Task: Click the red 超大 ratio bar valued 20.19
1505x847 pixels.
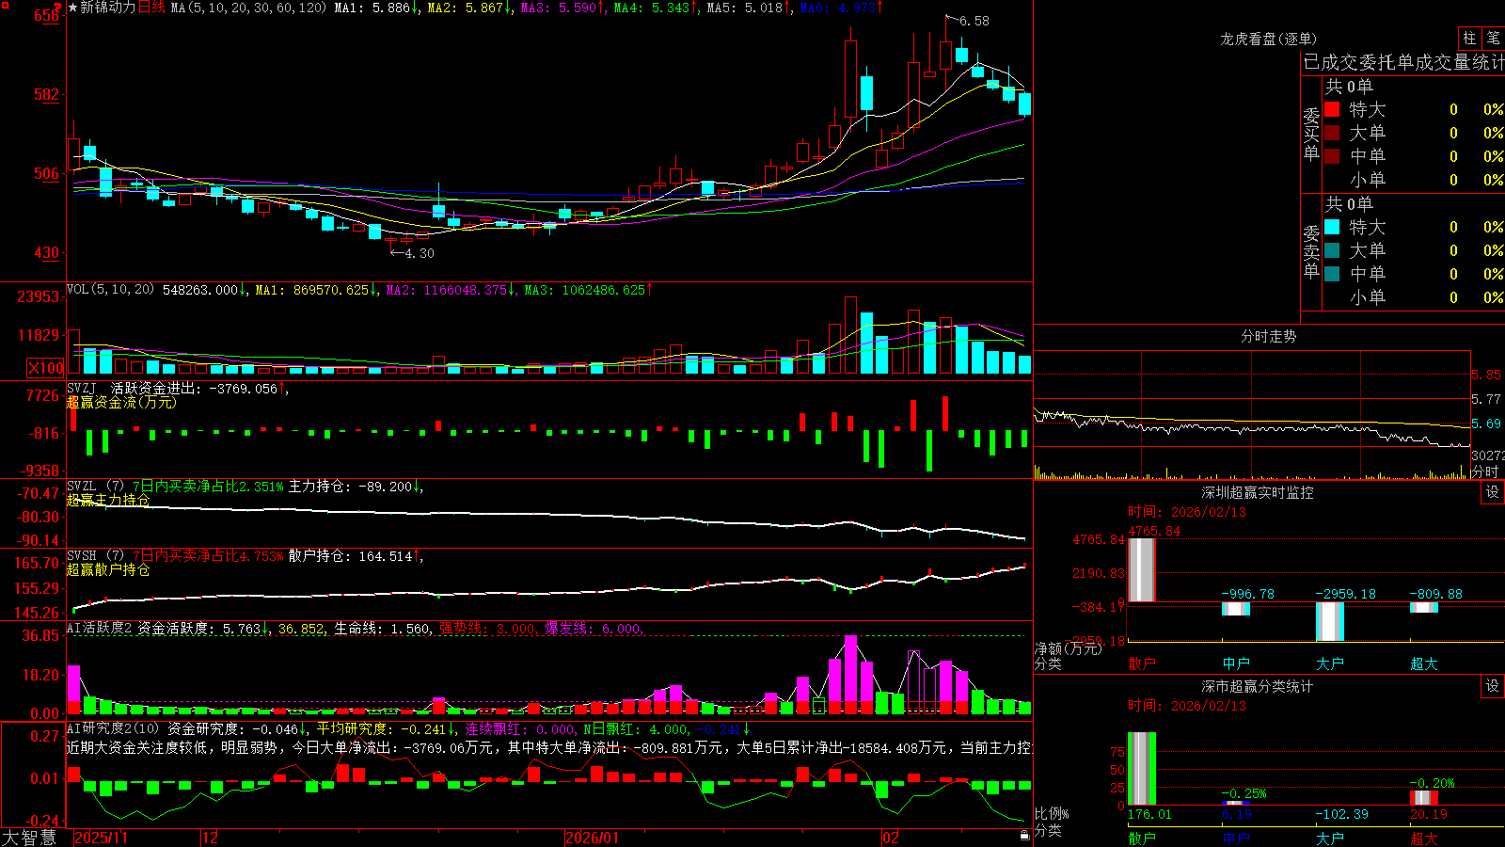Action: [x=1424, y=797]
